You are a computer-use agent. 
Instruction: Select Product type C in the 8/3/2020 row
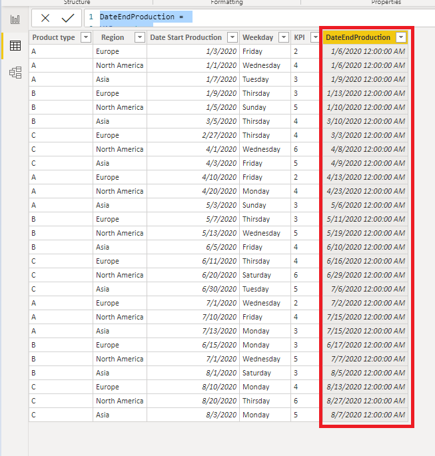click(61, 415)
